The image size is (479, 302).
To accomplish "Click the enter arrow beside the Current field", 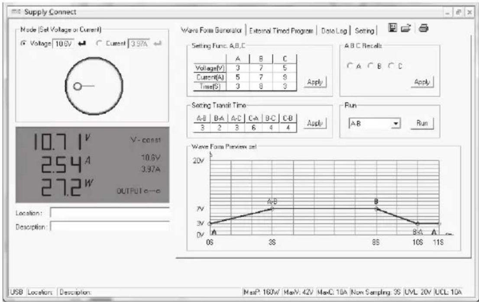I will pyautogui.click(x=157, y=44).
